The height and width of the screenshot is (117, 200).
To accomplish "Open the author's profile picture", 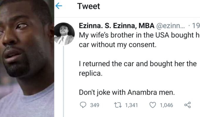I will click(64, 34).
